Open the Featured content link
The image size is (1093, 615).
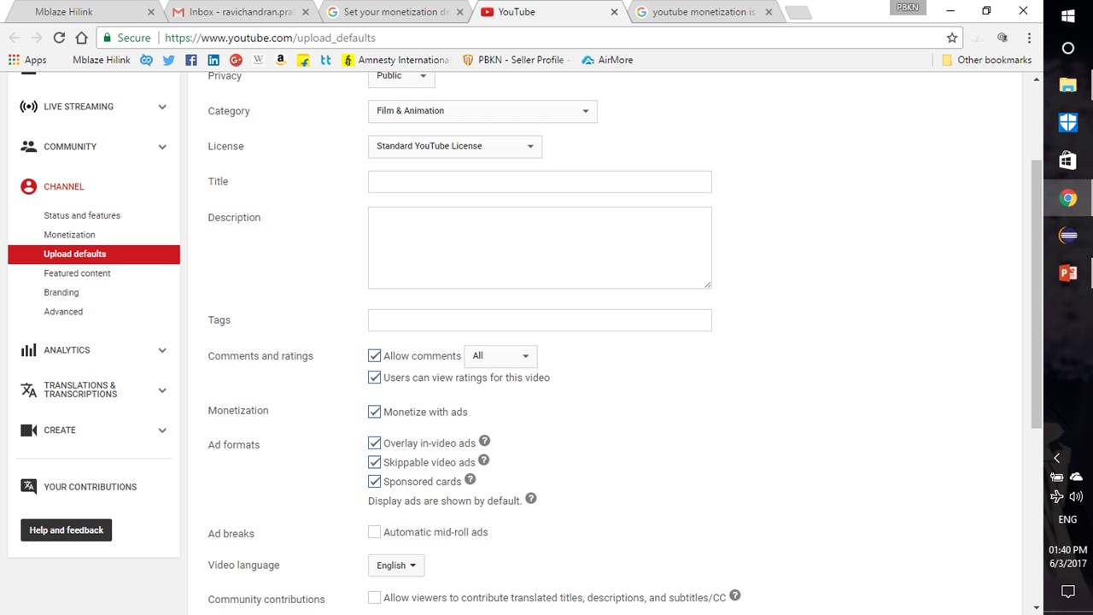(x=77, y=273)
